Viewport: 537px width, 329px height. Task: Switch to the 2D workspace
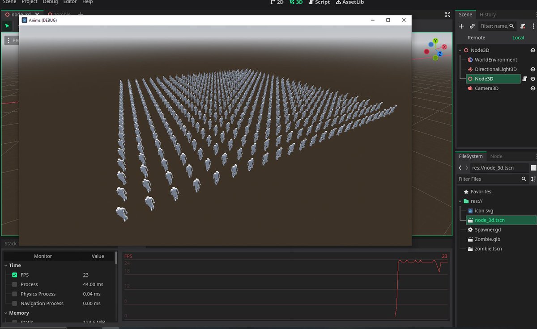pyautogui.click(x=277, y=2)
